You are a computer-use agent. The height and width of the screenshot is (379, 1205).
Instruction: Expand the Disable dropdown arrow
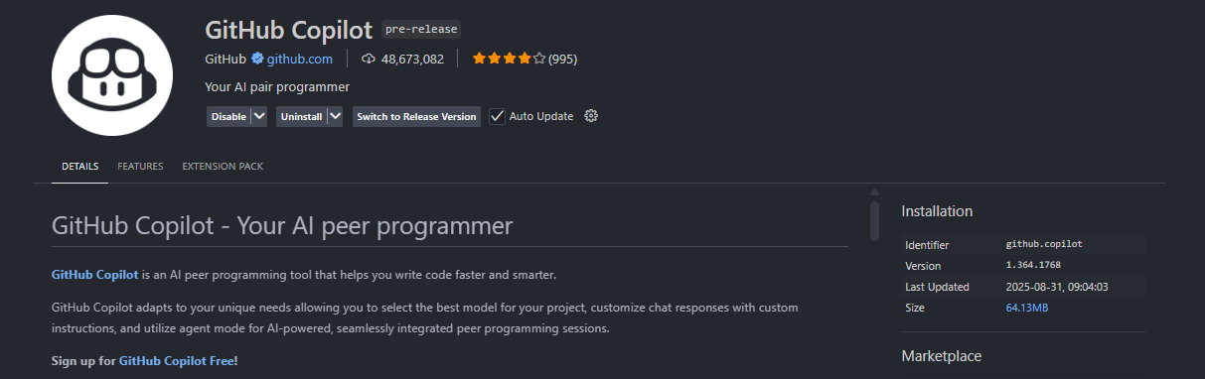[259, 116]
